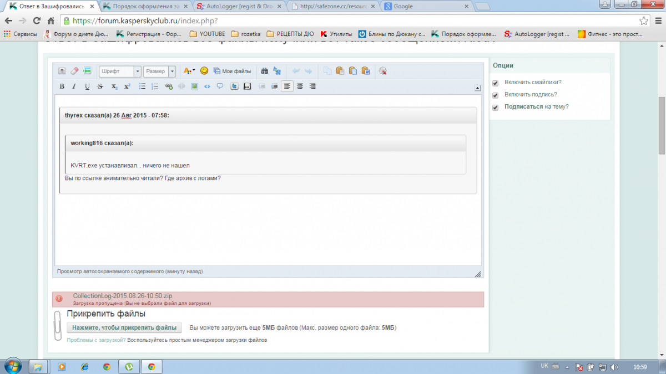Click the editor resize grip corner
666x374 pixels.
point(478,274)
